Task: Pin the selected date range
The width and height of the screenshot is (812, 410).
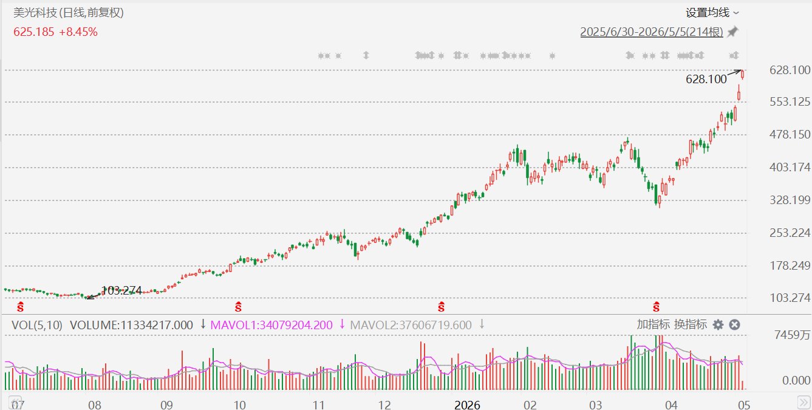Action: [733, 32]
